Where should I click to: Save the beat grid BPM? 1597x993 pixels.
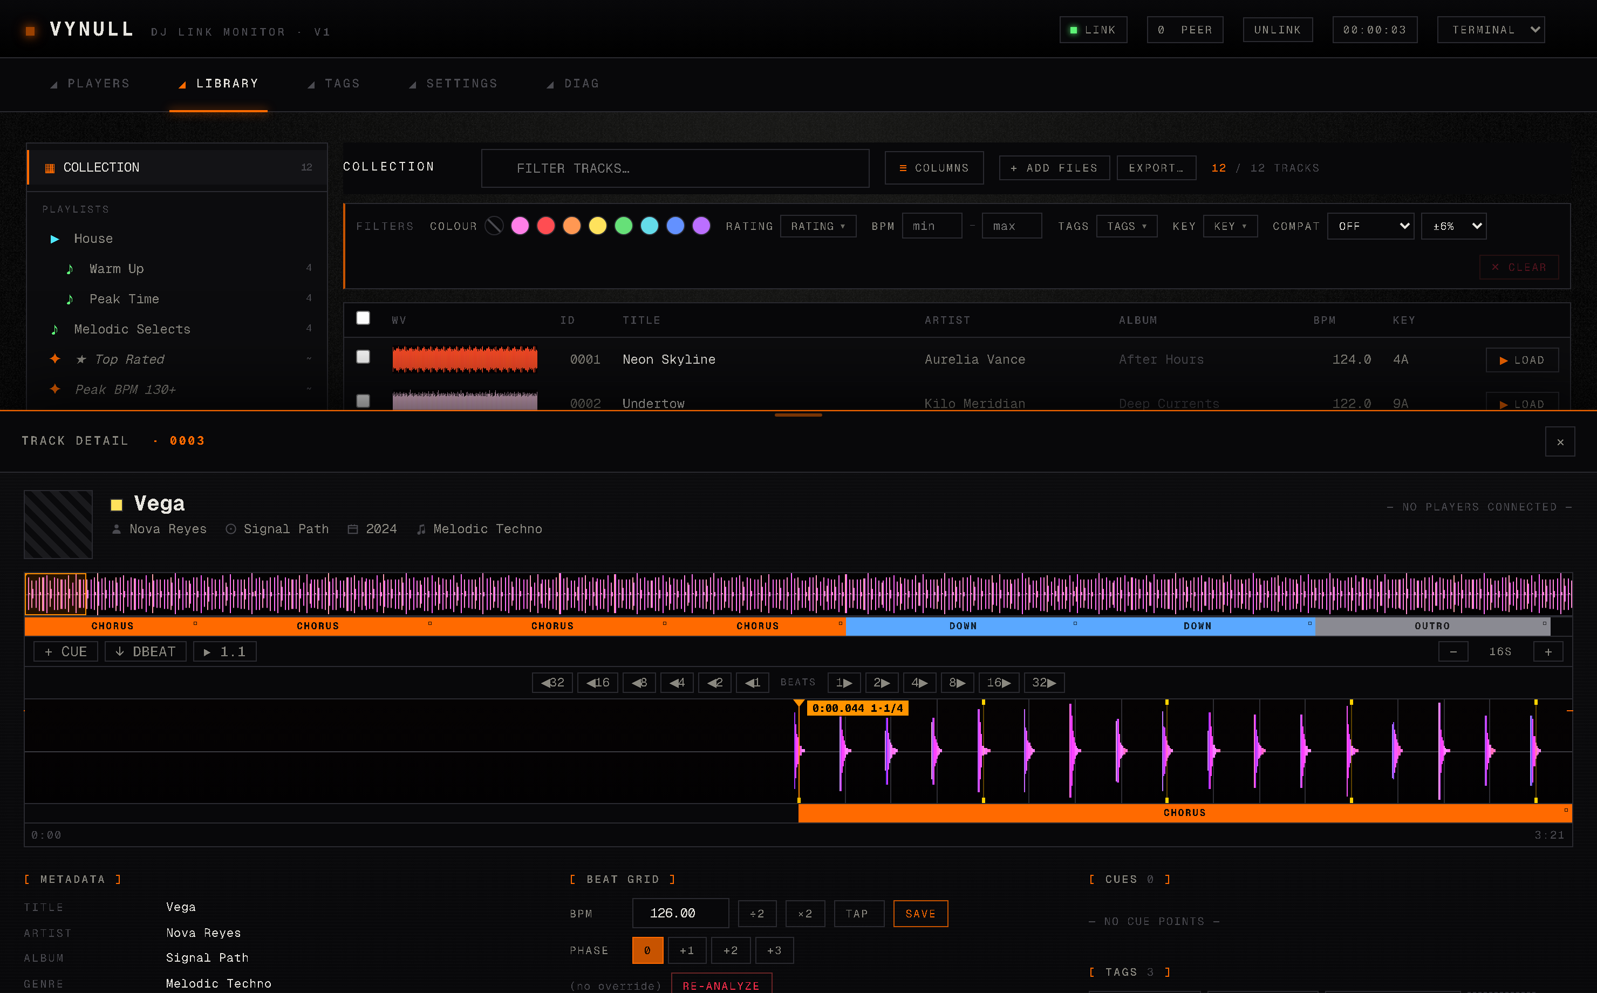coord(920,914)
